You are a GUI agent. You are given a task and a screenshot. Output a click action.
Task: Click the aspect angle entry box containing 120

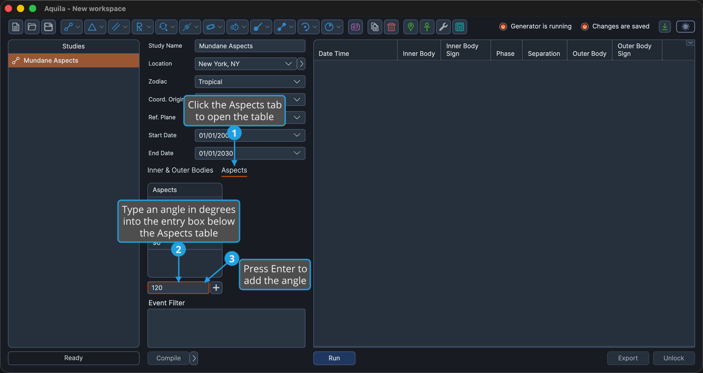click(179, 288)
